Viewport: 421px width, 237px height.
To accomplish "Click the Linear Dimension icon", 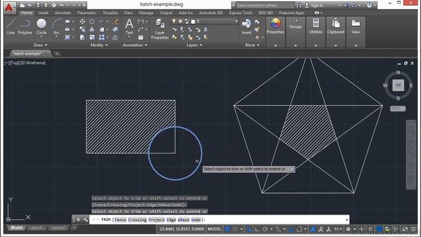I will 140,22.
